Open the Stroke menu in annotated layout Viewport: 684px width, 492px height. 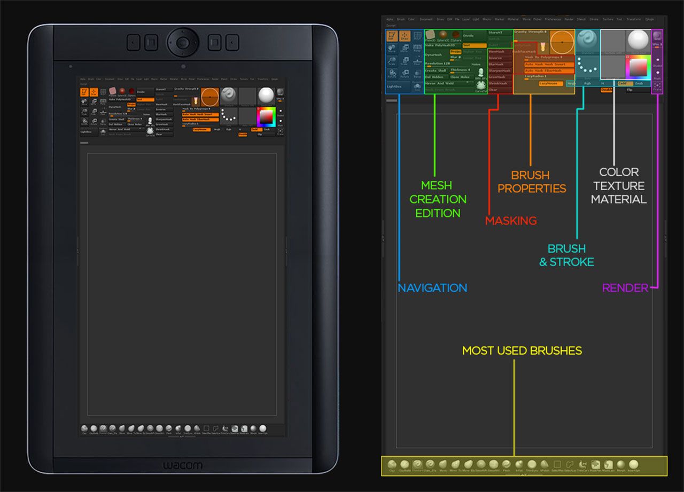tap(594, 19)
